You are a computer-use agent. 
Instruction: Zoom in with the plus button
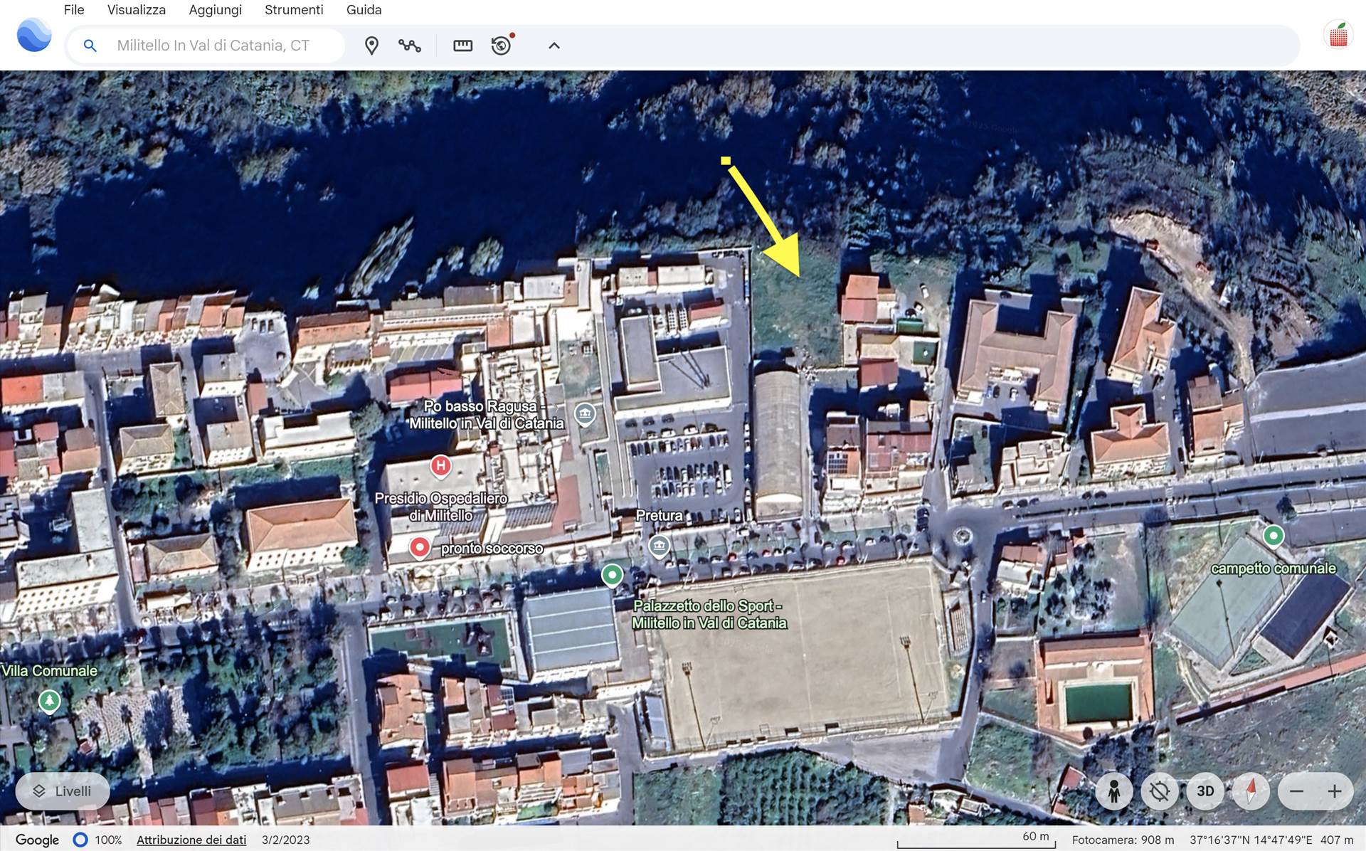(1335, 791)
